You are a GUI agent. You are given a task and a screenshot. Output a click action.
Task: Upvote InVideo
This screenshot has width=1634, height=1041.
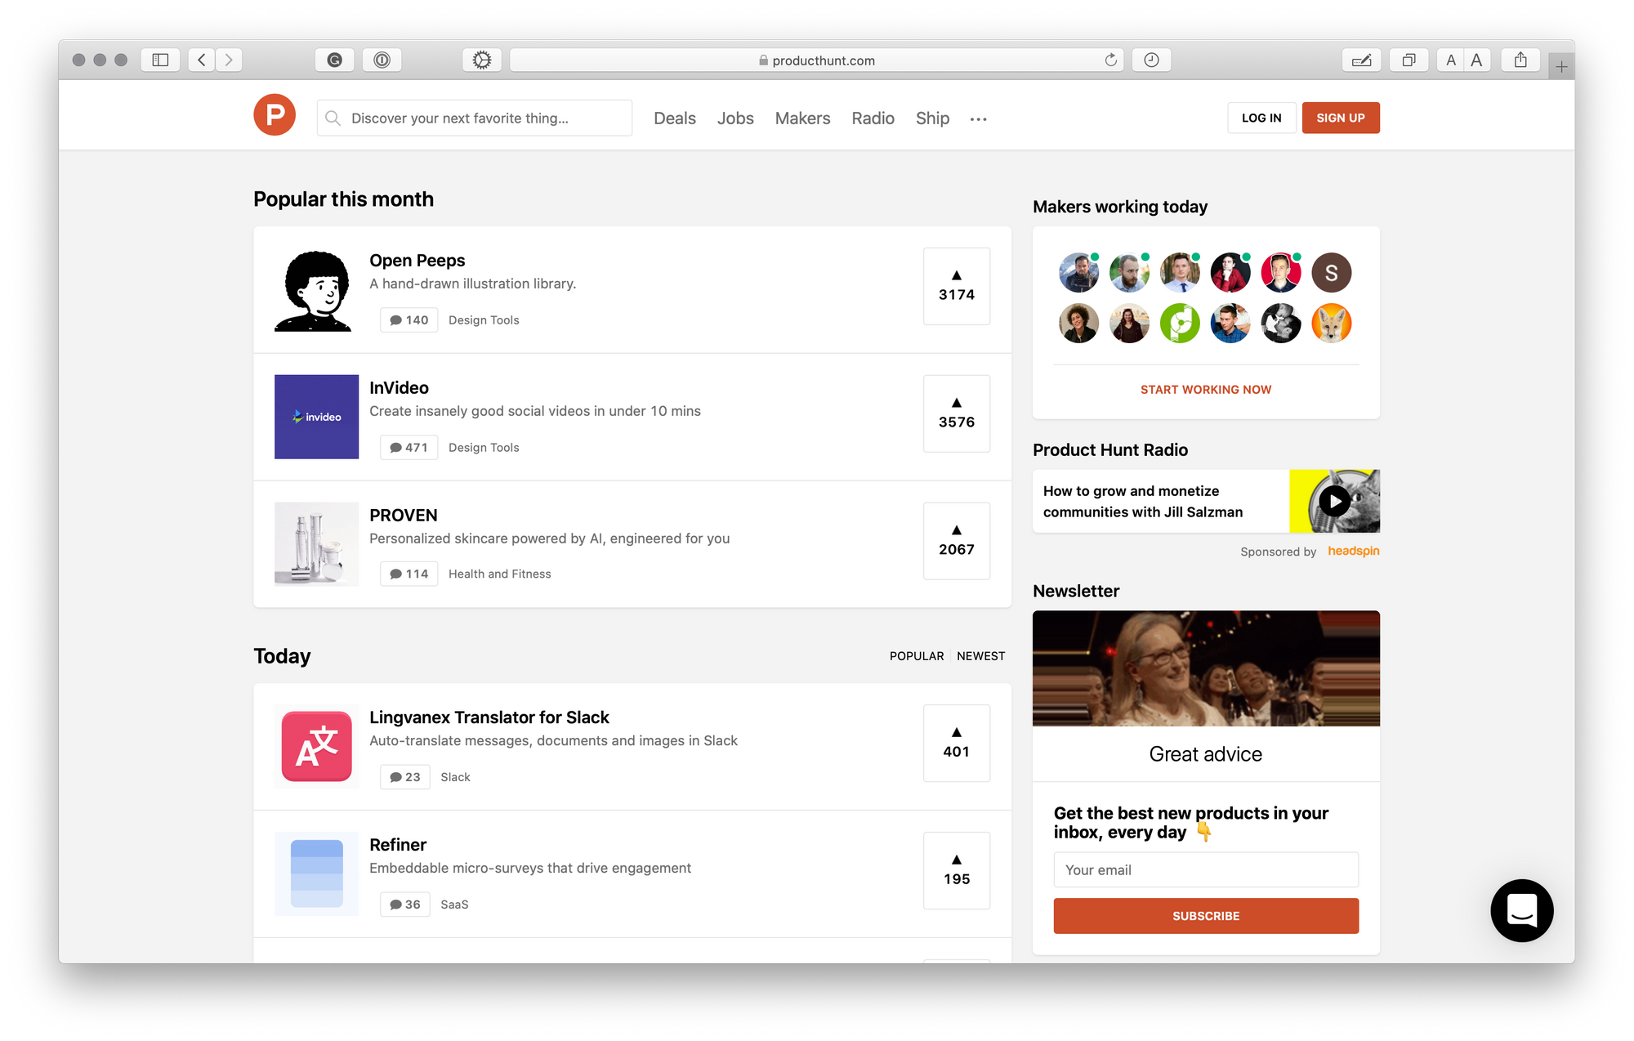pyautogui.click(x=957, y=413)
